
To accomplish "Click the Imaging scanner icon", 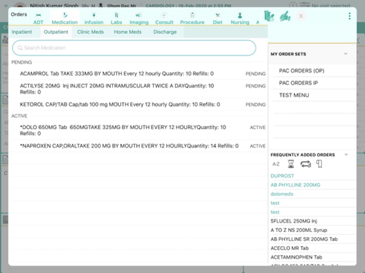I will 139,15.
